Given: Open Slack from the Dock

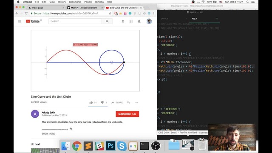Looking at the screenshot, I should tap(99, 146).
